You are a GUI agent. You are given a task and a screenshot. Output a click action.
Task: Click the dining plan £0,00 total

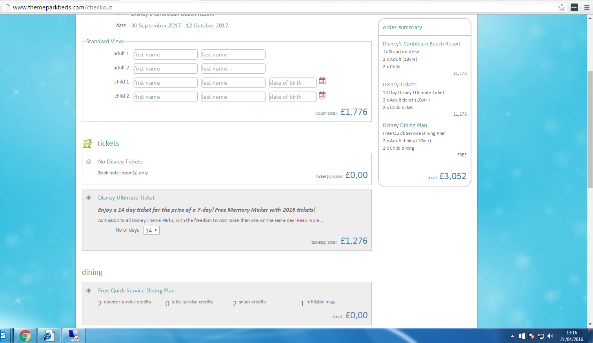[357, 315]
